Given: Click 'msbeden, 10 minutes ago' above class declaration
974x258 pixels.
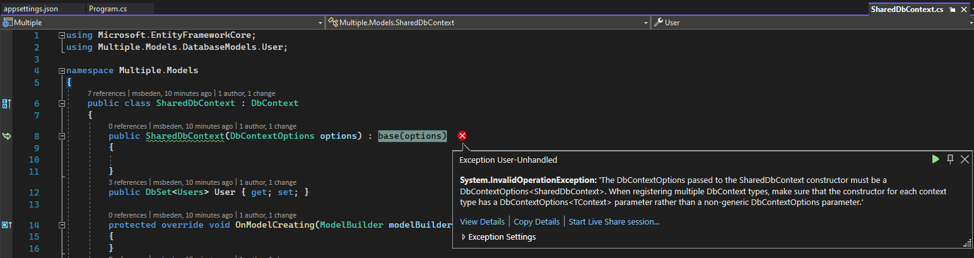Looking at the screenshot, I should 172,93.
